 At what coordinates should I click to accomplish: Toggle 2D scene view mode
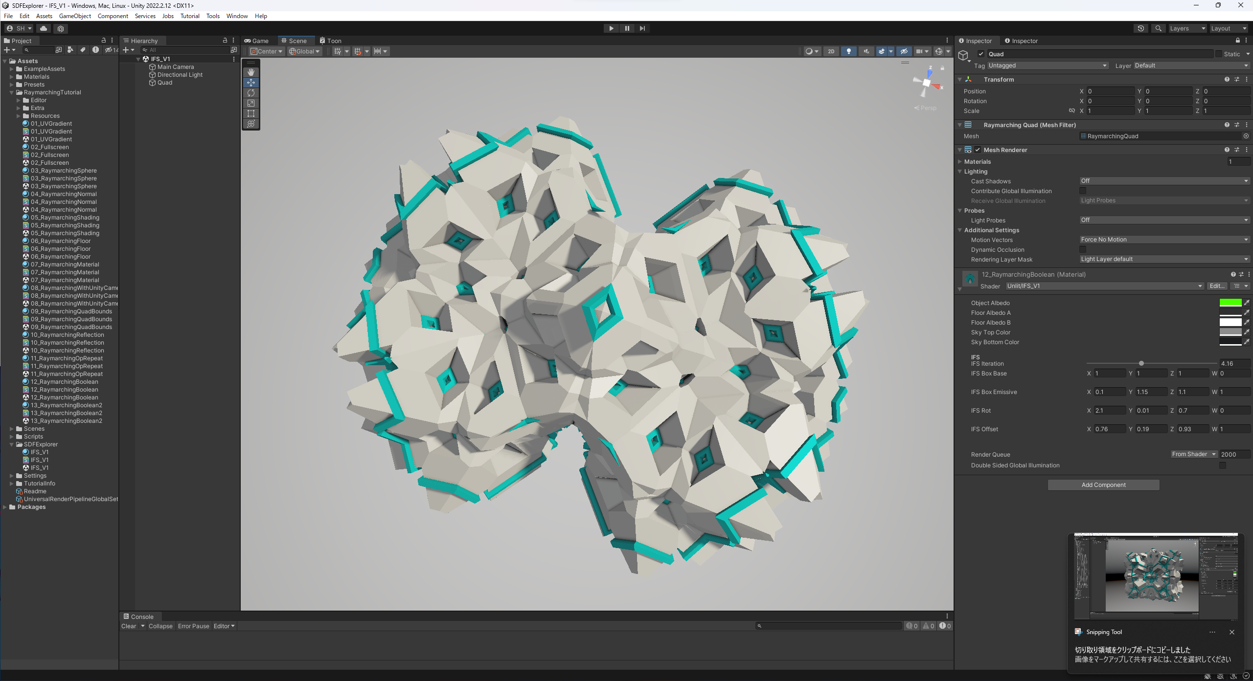(x=831, y=51)
